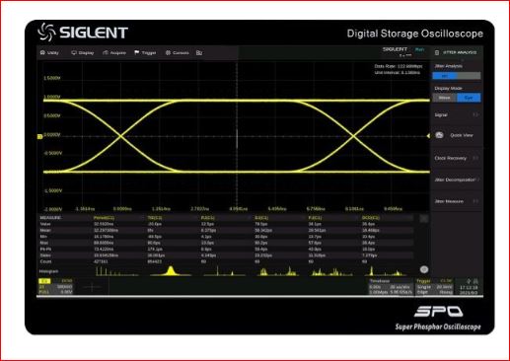This screenshot has height=361, width=510.
Task: Open the Timebase settings box
Action: 391,286
